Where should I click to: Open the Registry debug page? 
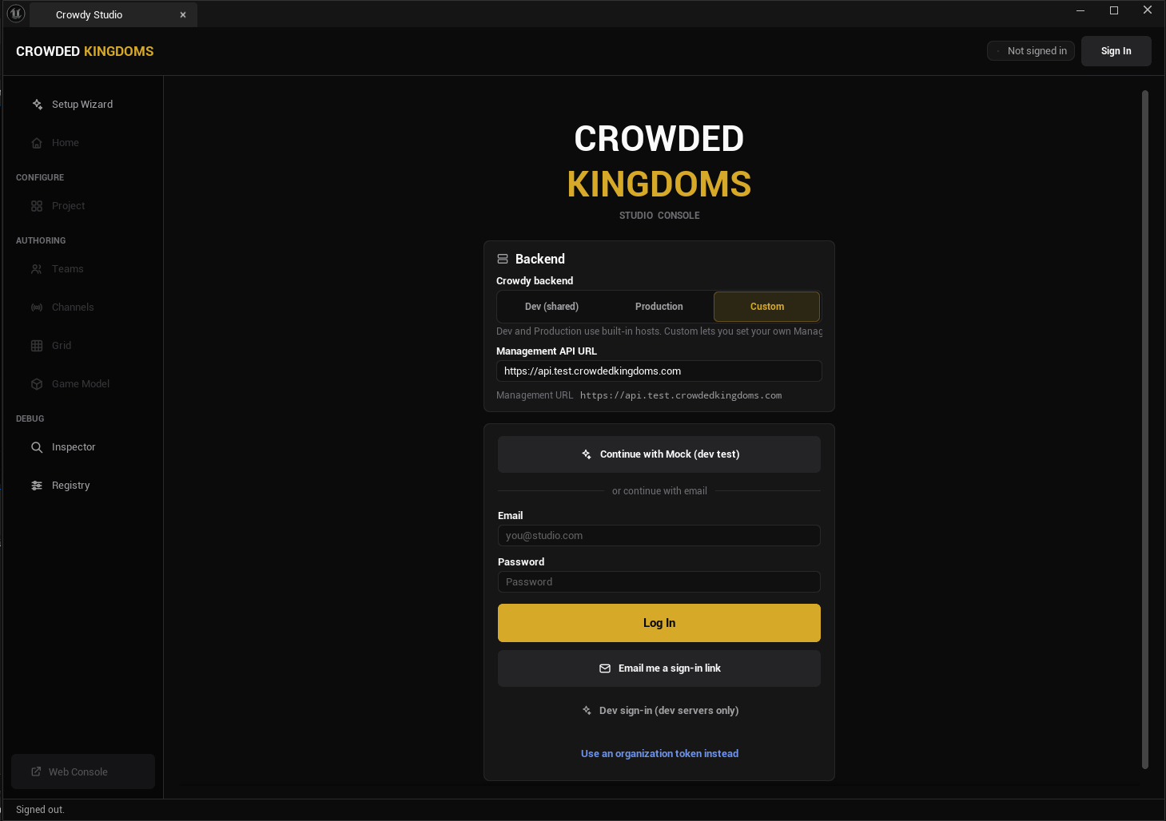coord(83,486)
